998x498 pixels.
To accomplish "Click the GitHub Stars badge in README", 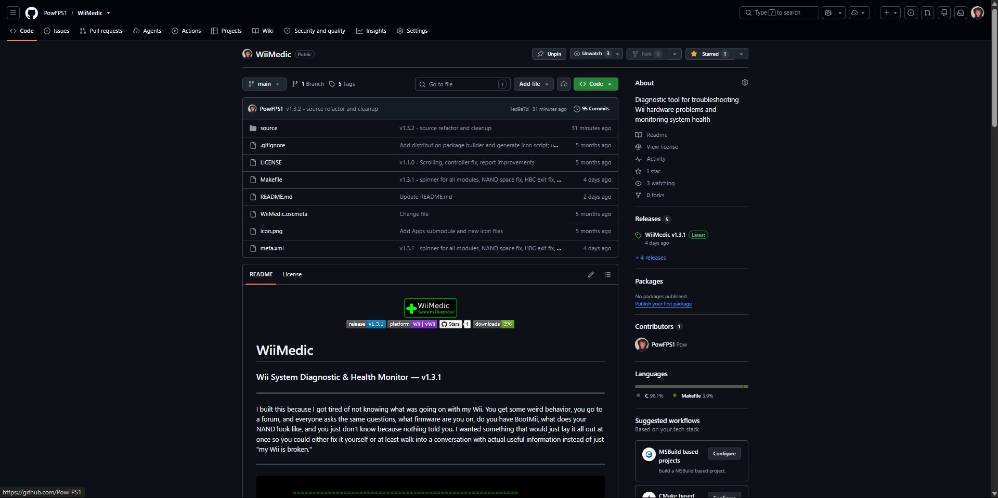I will click(x=455, y=324).
